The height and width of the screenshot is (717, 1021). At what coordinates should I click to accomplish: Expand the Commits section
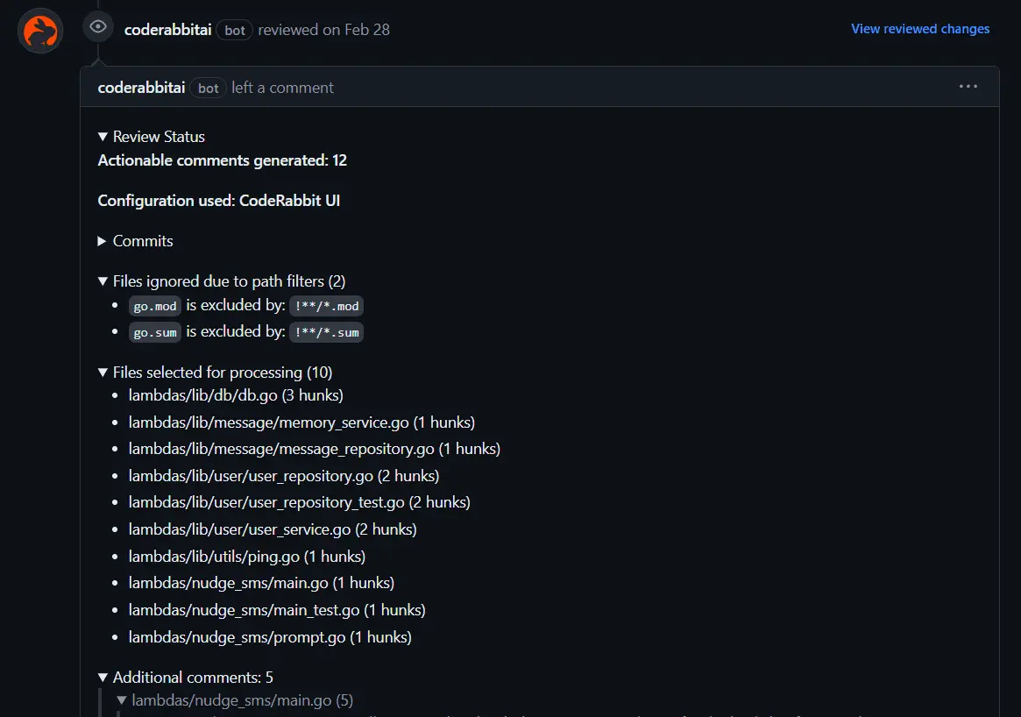103,241
